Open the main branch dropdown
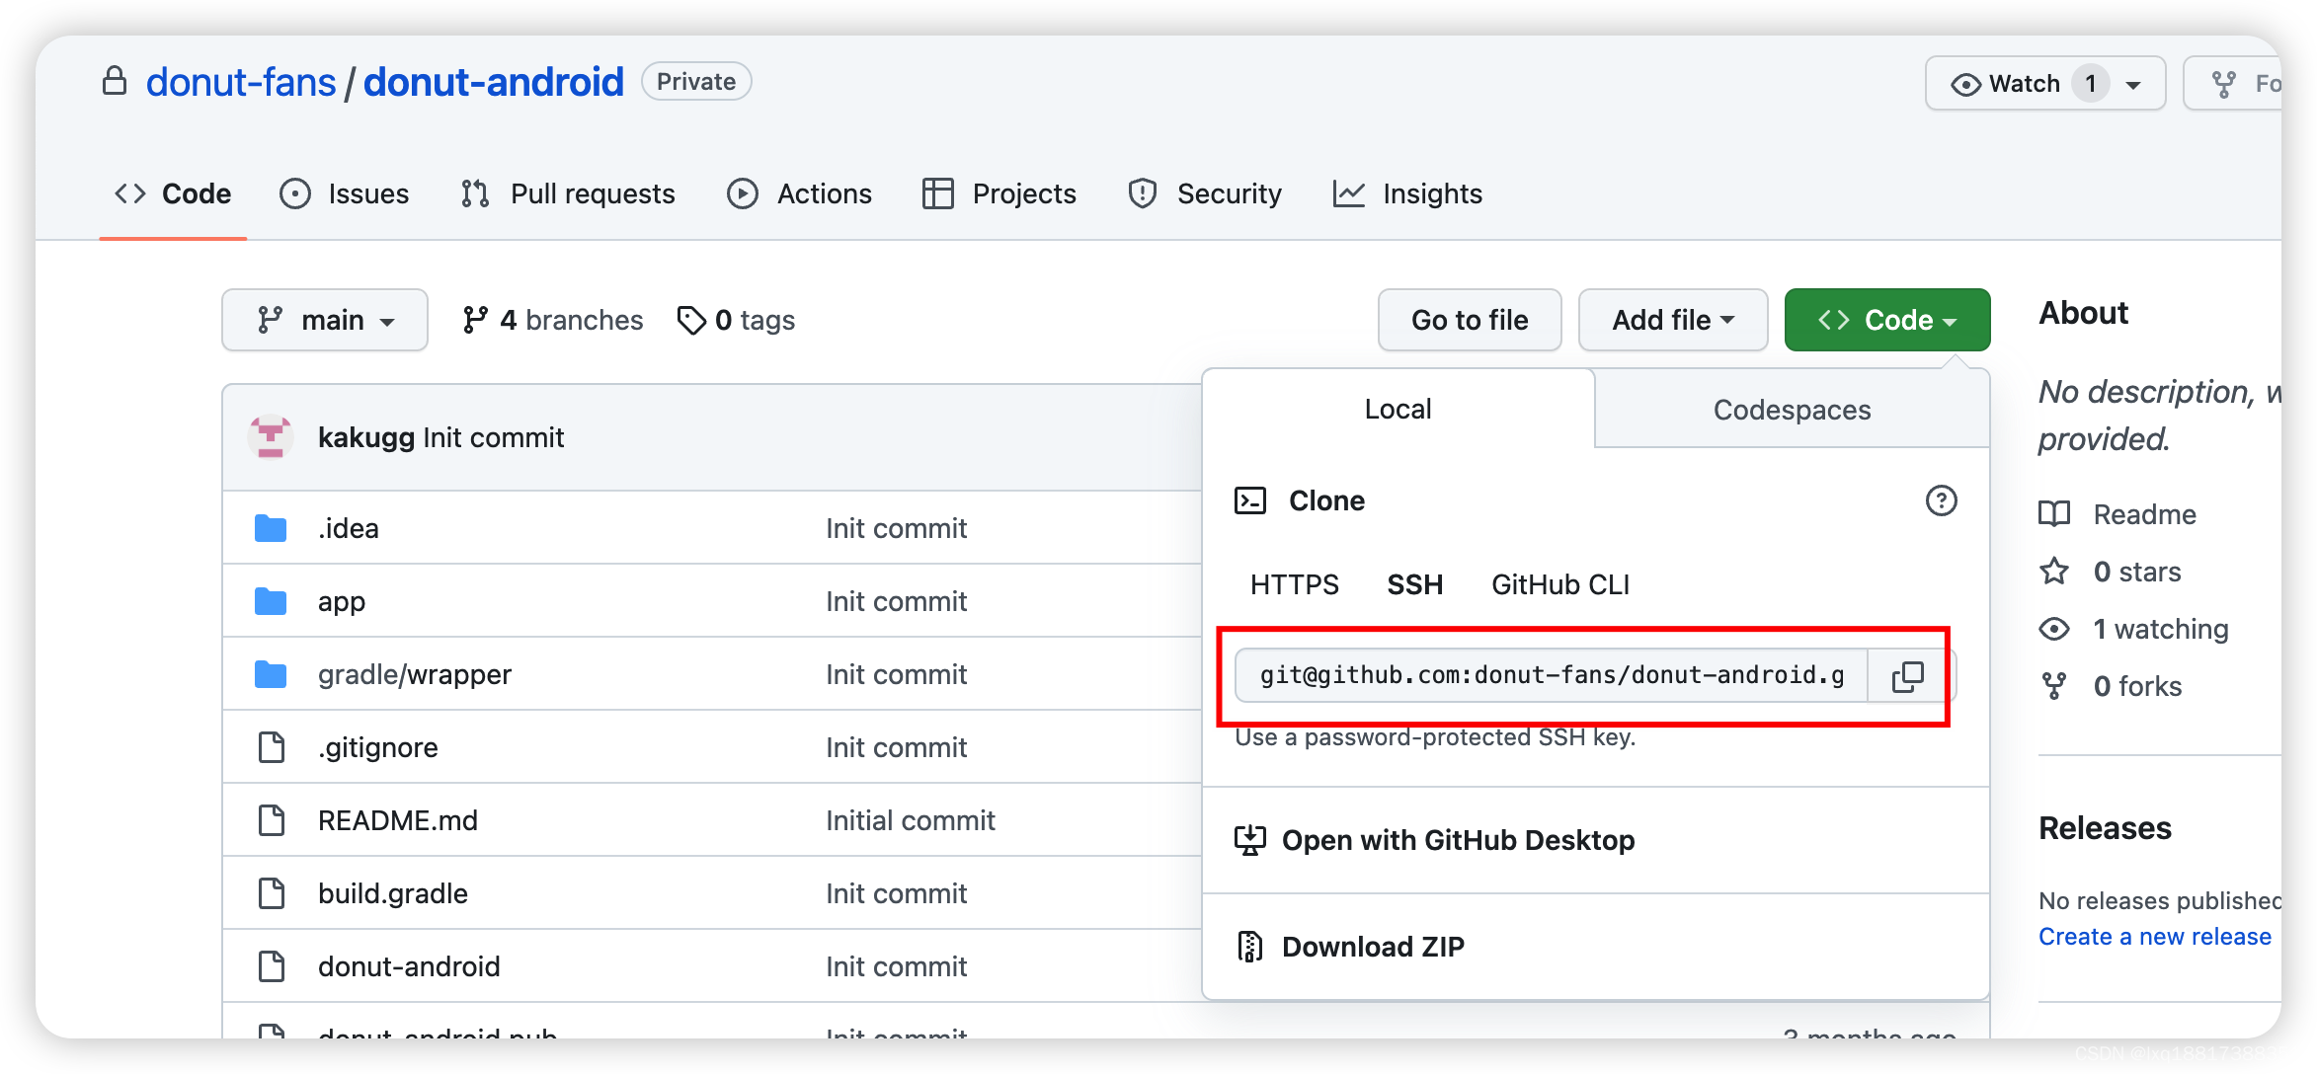Viewport: 2317px width, 1074px height. click(x=325, y=320)
